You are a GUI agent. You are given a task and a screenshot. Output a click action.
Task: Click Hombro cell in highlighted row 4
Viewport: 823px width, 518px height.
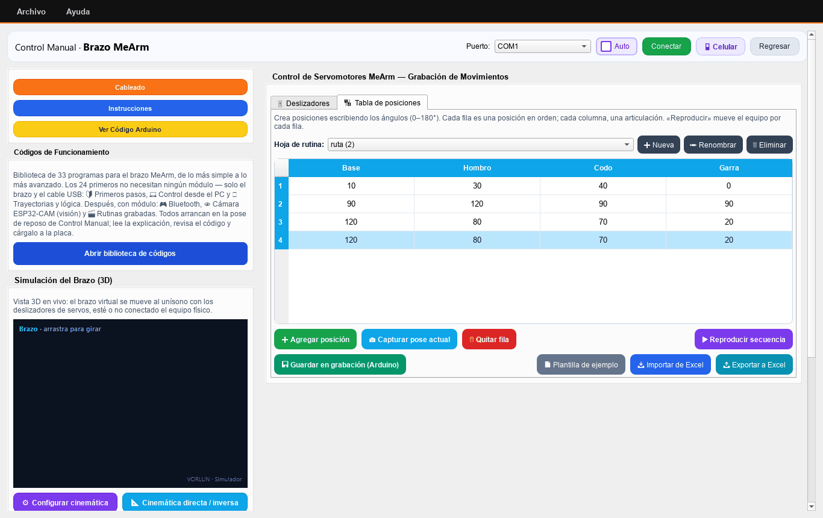(x=477, y=240)
